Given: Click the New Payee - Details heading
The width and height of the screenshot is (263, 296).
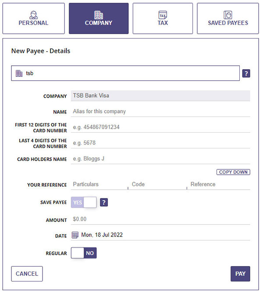Looking at the screenshot, I should (41, 51).
